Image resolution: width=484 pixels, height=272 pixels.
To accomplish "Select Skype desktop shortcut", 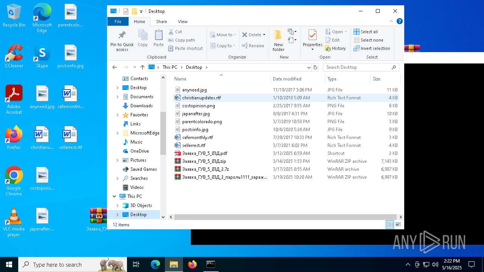I will pos(42,56).
